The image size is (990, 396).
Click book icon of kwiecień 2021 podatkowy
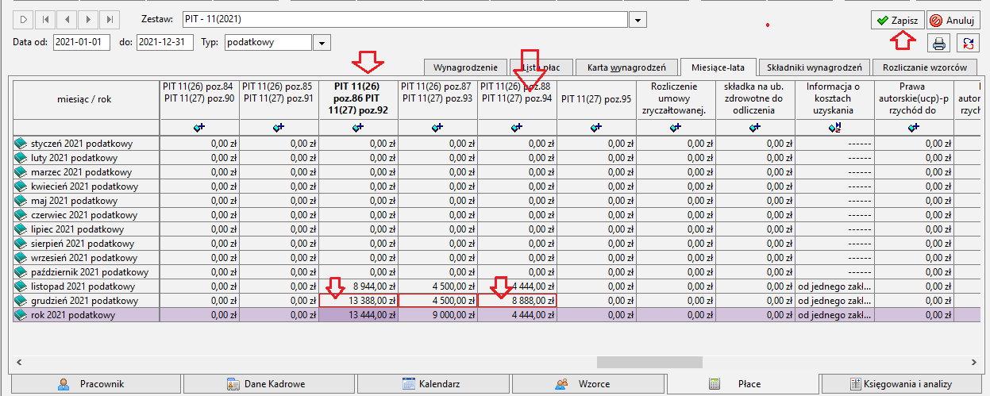[21, 186]
